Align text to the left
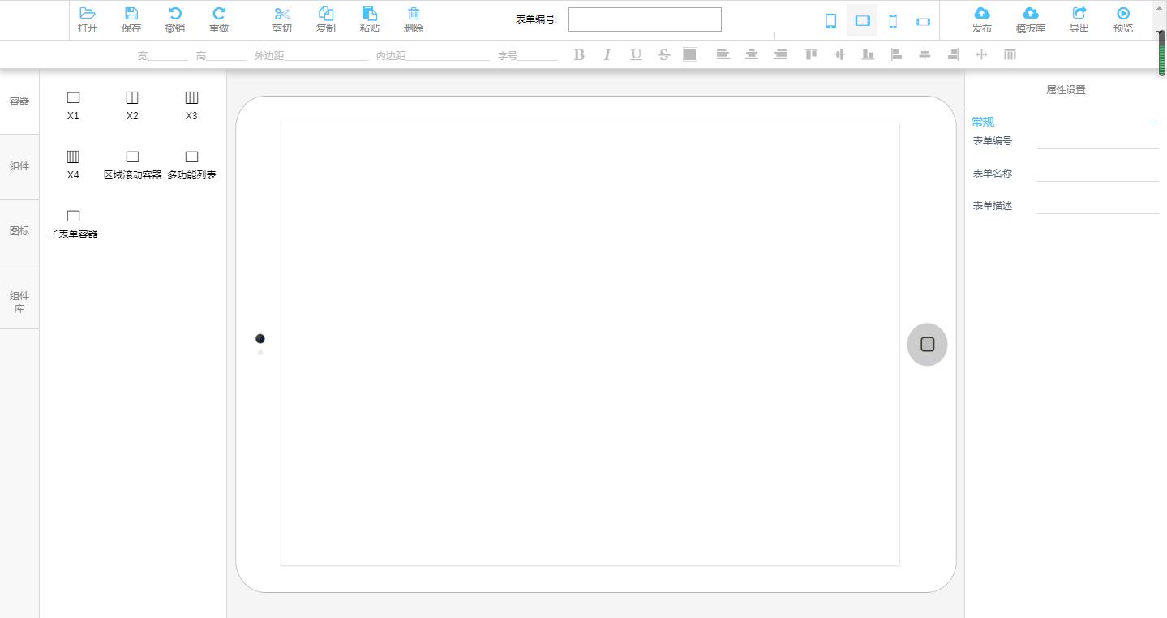 click(x=723, y=54)
